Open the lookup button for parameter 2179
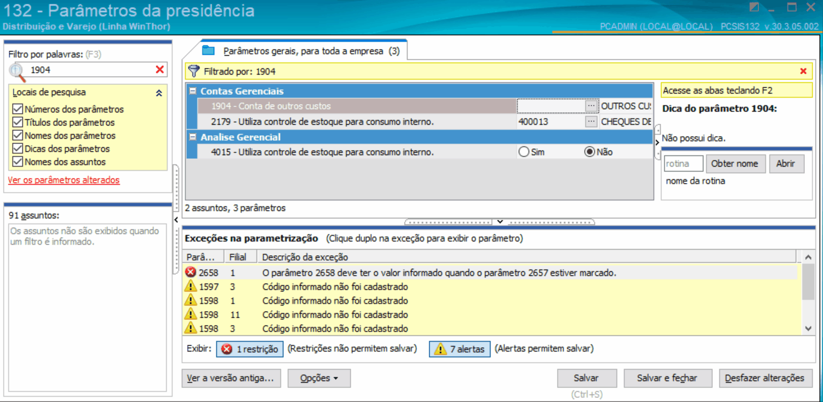 [x=591, y=122]
